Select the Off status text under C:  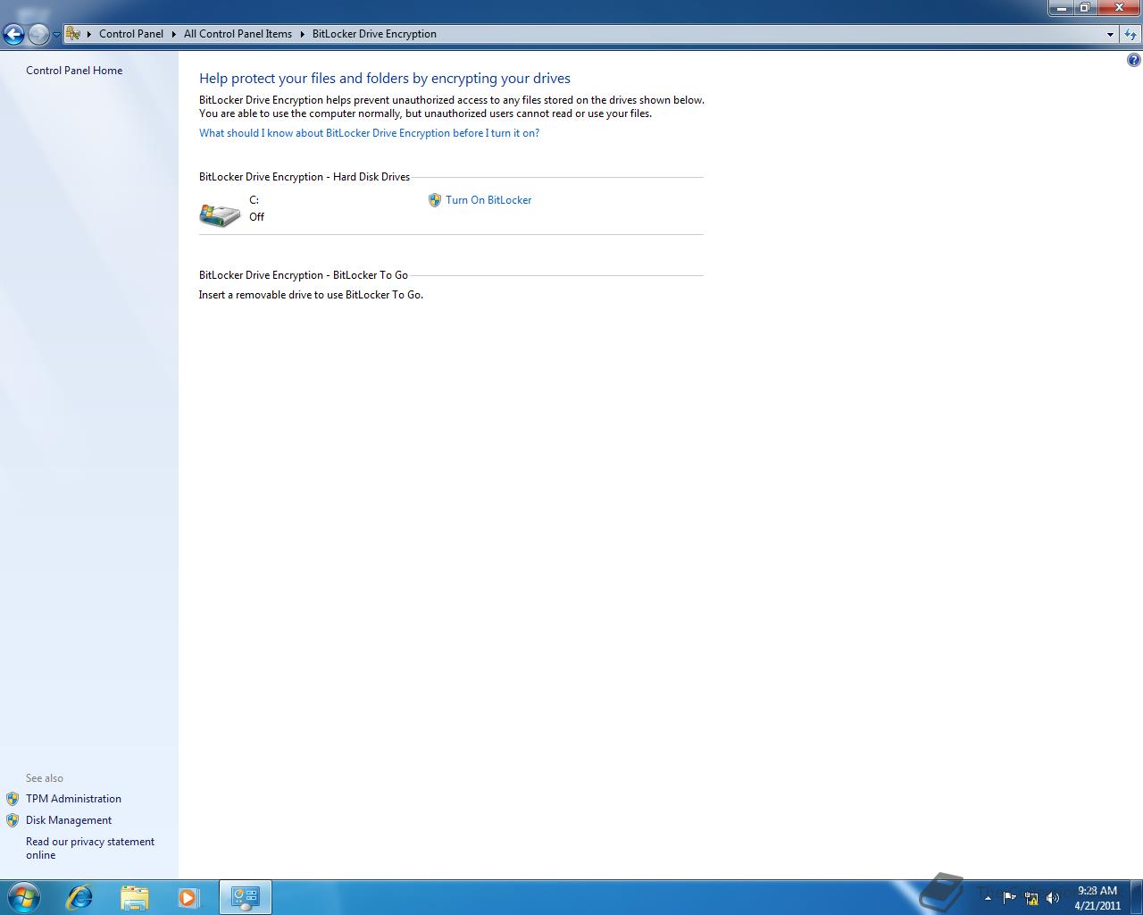tap(256, 217)
